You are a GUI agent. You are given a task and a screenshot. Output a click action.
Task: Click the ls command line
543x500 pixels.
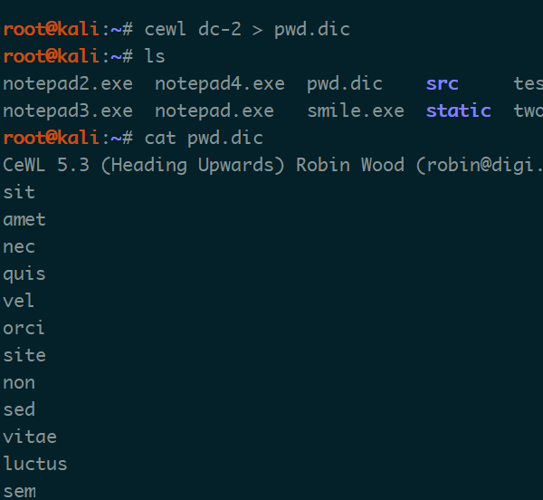point(84,56)
